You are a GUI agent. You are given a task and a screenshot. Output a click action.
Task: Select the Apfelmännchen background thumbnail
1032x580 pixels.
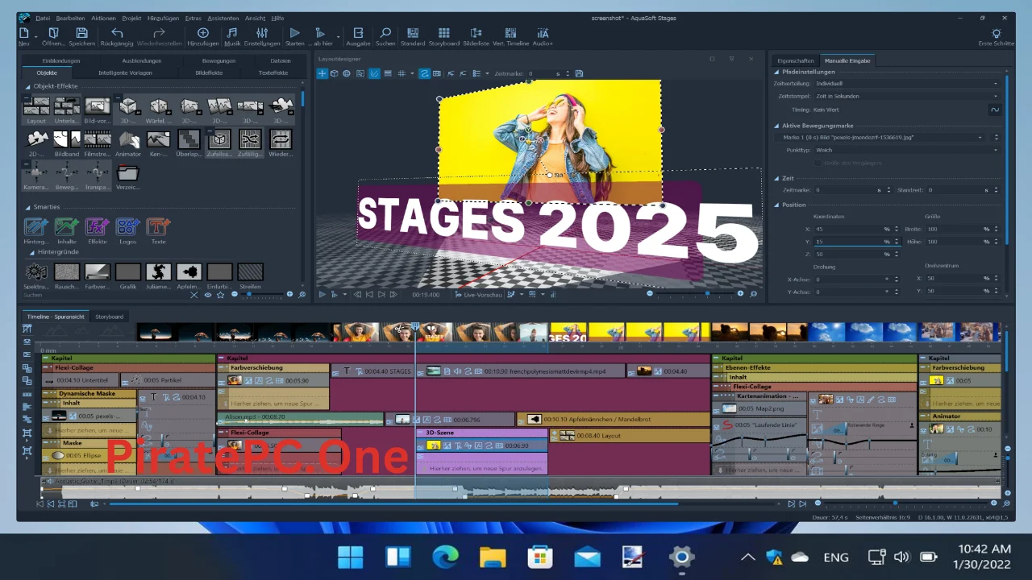pos(189,275)
